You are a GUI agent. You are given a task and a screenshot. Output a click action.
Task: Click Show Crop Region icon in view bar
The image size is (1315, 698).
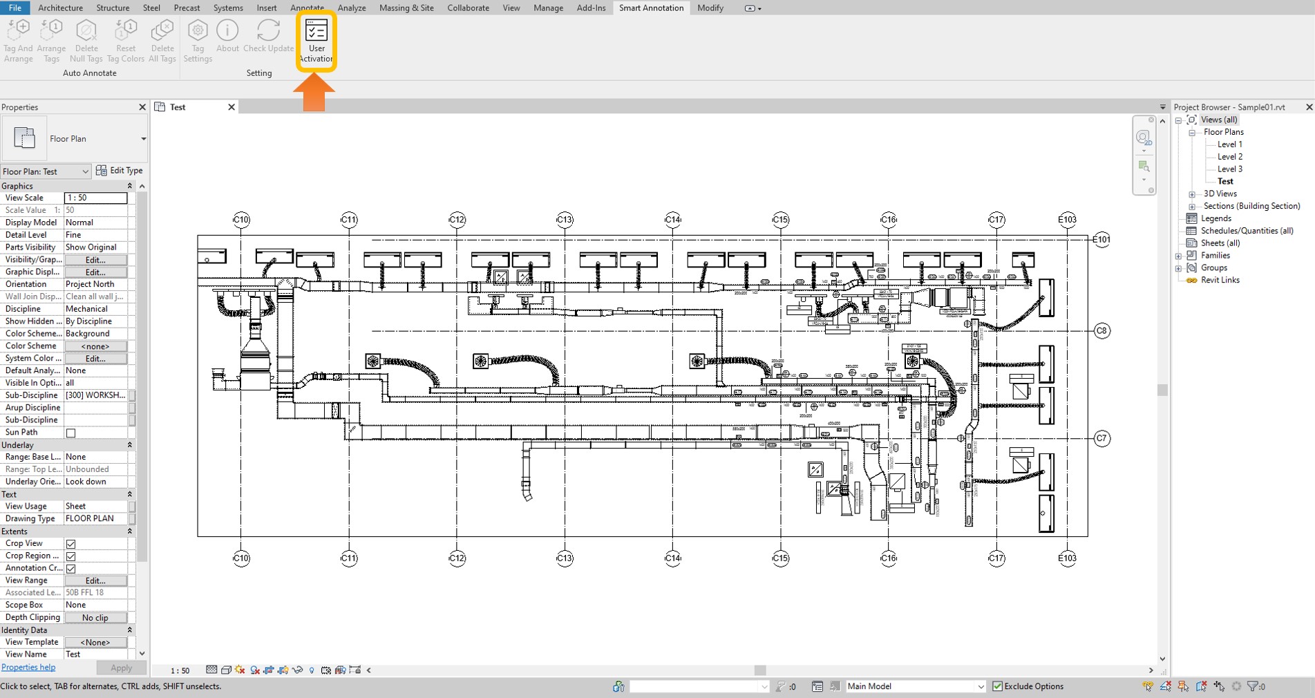coord(283,670)
